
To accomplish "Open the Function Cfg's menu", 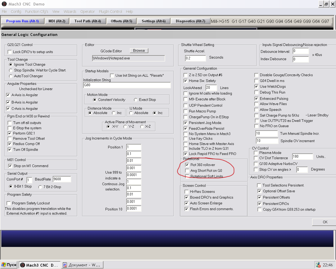I will (x=37, y=12).
